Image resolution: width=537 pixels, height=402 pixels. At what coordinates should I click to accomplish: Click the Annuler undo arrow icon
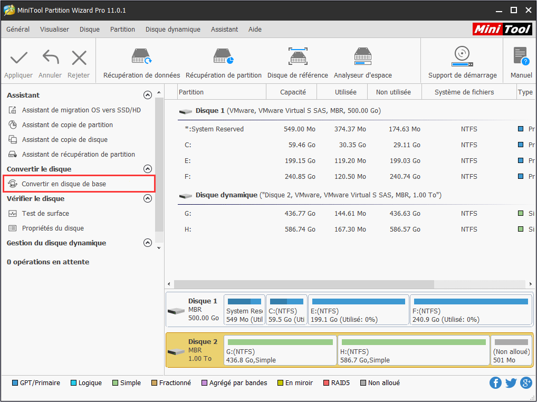(50, 58)
